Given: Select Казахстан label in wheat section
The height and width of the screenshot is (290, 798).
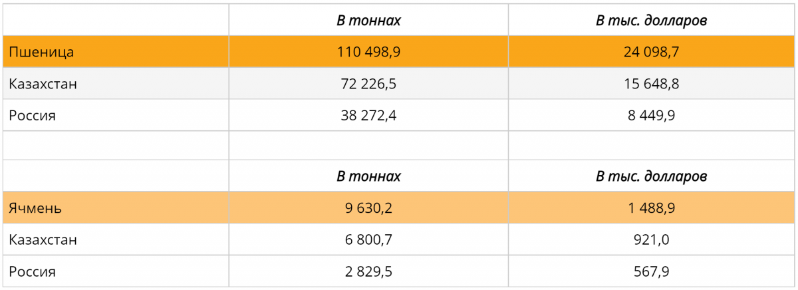Looking at the screenshot, I should [43, 84].
